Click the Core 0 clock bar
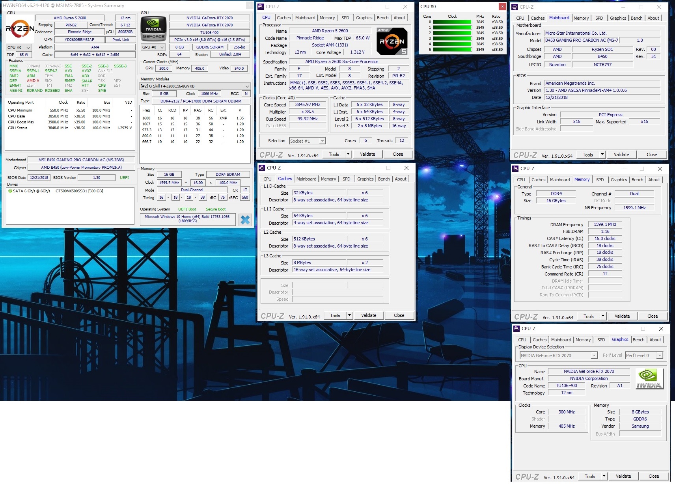Screen dimensions: 675x484 coord(453,22)
